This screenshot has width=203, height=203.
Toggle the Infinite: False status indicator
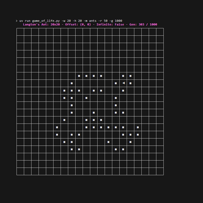pos(112,25)
